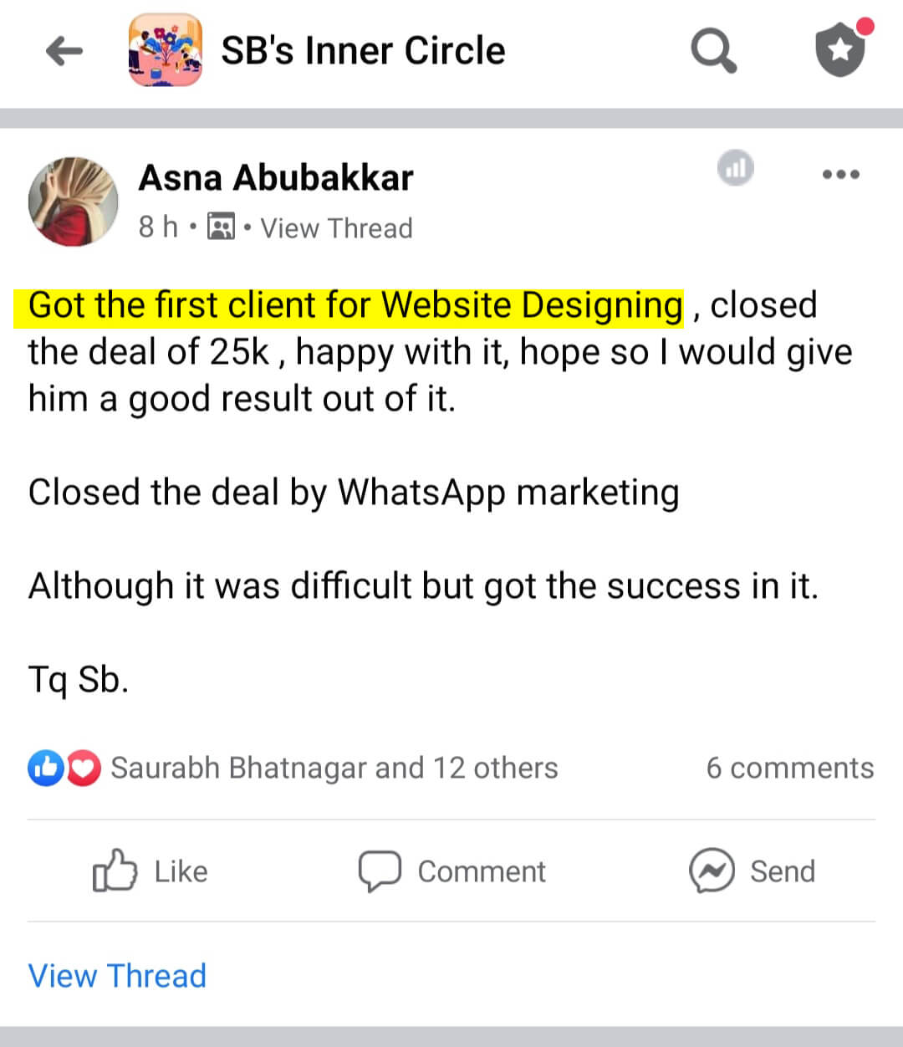Click the shield moderation icon with red notification dot
The image size is (903, 1047).
839,50
